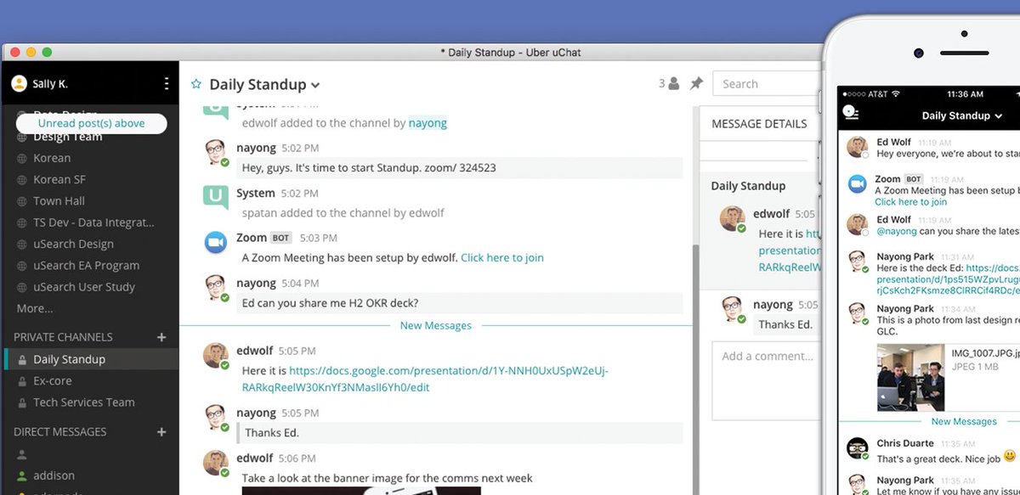Open pinned posts with the pin icon

tap(696, 84)
